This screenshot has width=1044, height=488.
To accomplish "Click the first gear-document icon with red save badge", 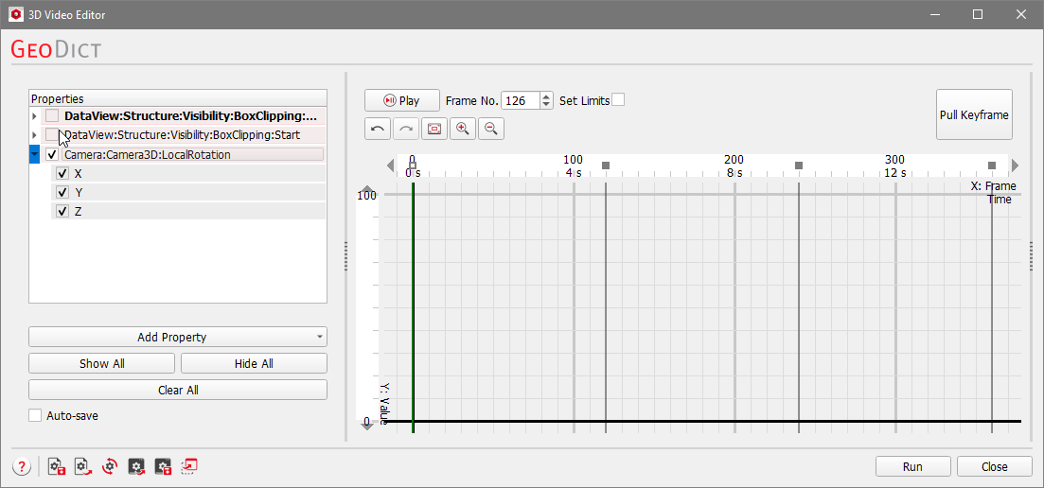I will (x=56, y=466).
